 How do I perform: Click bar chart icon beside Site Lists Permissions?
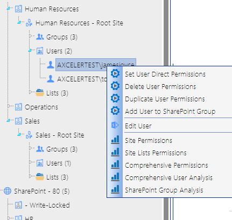point(115,152)
